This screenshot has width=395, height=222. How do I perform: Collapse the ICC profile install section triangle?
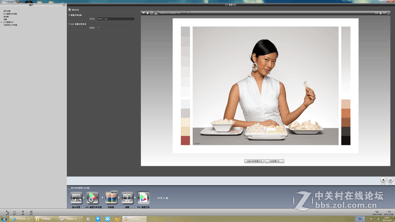pyautogui.click(x=69, y=24)
